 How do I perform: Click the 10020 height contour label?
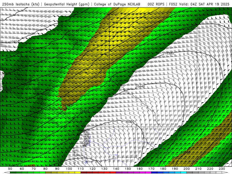[x=15, y=42]
